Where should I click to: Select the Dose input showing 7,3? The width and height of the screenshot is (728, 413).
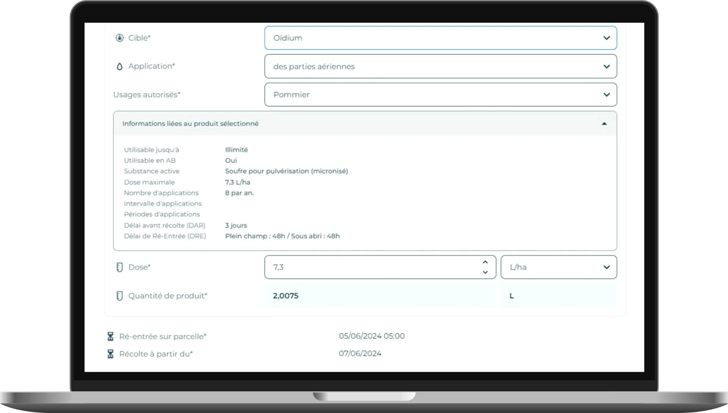pyautogui.click(x=375, y=267)
